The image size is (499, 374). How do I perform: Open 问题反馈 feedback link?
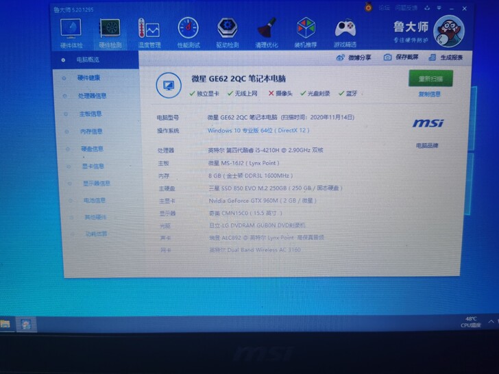tap(406, 8)
